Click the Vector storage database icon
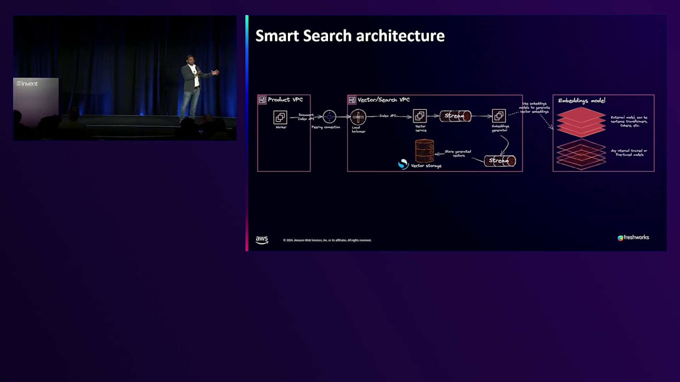 click(x=424, y=151)
